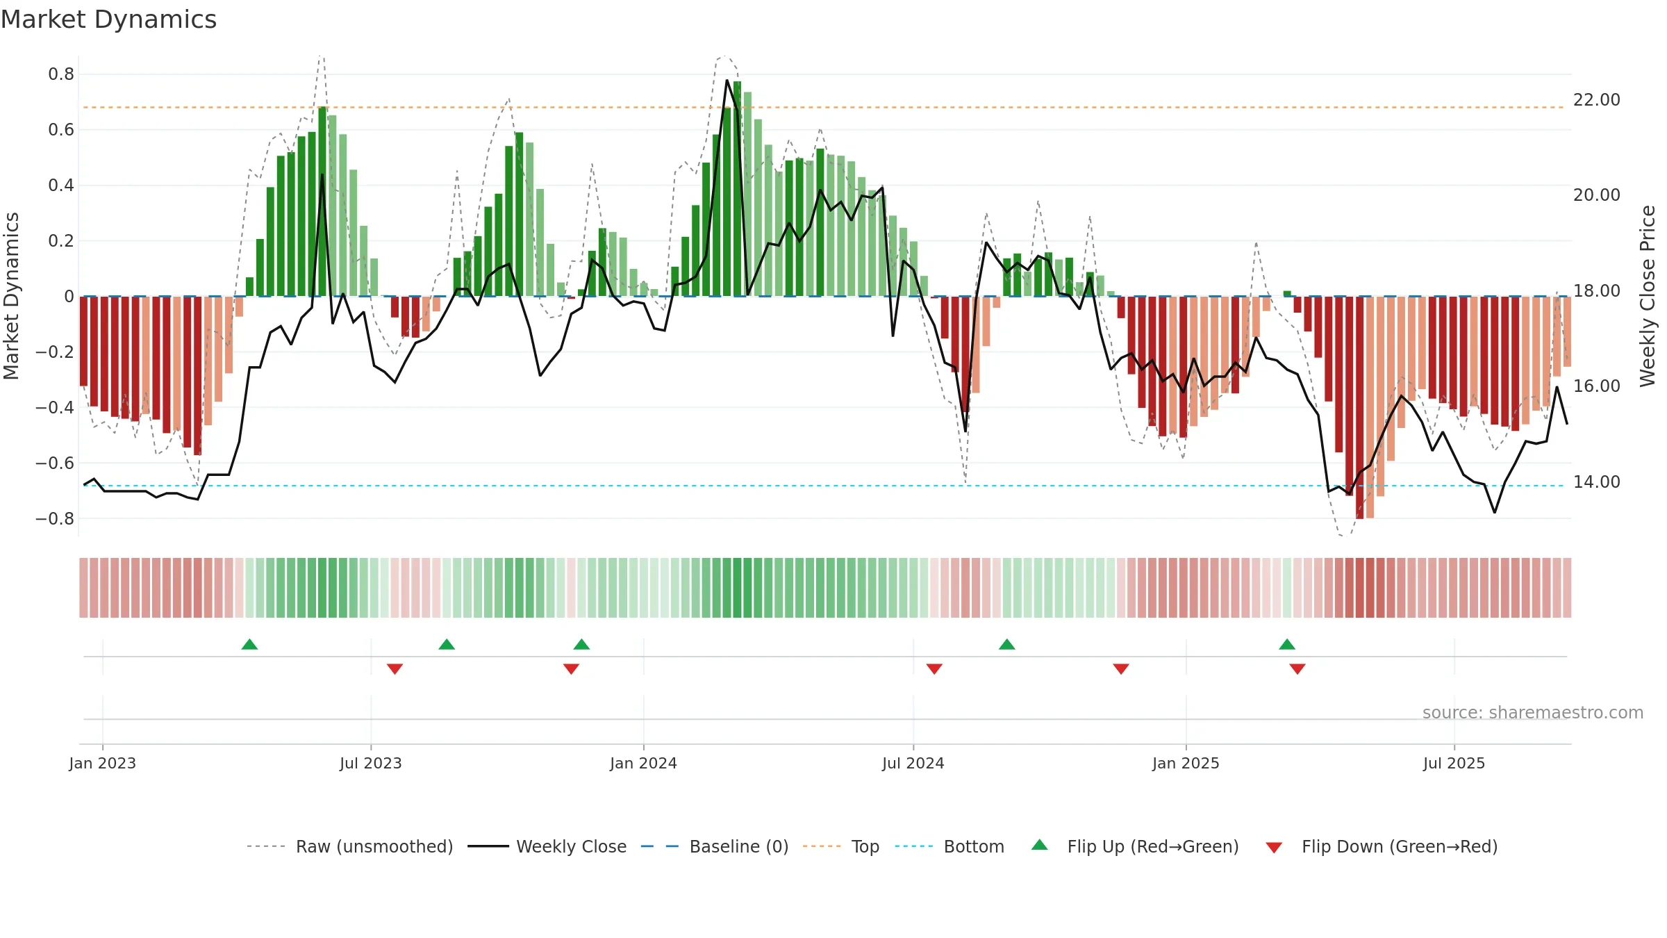
Task: Click the −0.8 left axis tick label
Action: pos(55,519)
